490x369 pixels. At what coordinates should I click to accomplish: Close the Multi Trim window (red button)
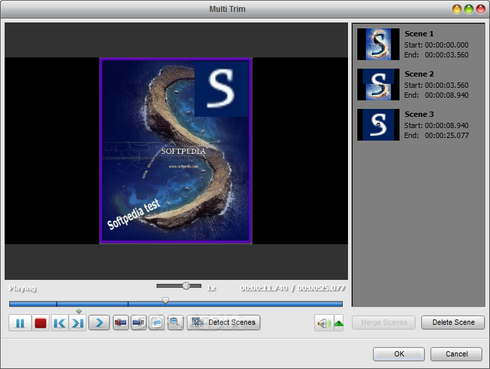point(481,9)
